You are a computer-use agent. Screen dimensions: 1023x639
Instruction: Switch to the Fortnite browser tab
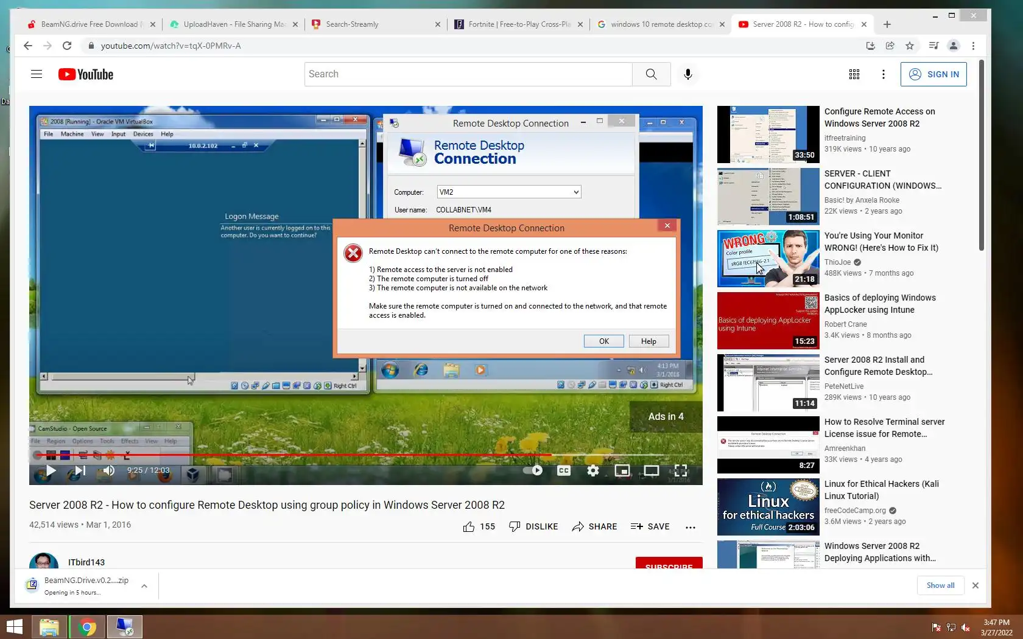coord(518,24)
